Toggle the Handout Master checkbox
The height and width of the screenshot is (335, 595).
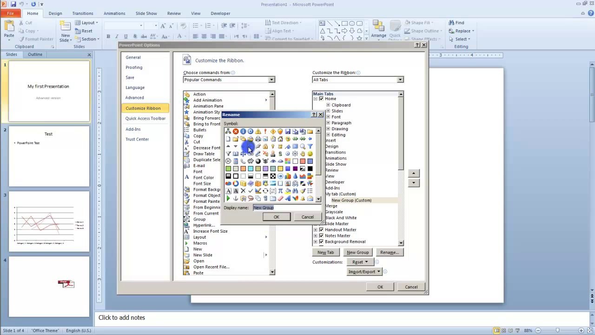point(321,229)
